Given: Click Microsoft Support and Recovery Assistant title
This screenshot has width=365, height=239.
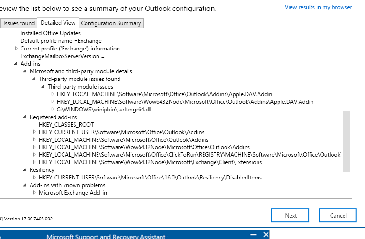Looking at the screenshot, I should coord(106,237).
